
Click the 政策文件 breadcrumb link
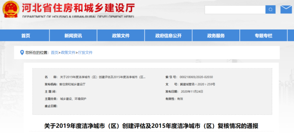tap(68, 53)
